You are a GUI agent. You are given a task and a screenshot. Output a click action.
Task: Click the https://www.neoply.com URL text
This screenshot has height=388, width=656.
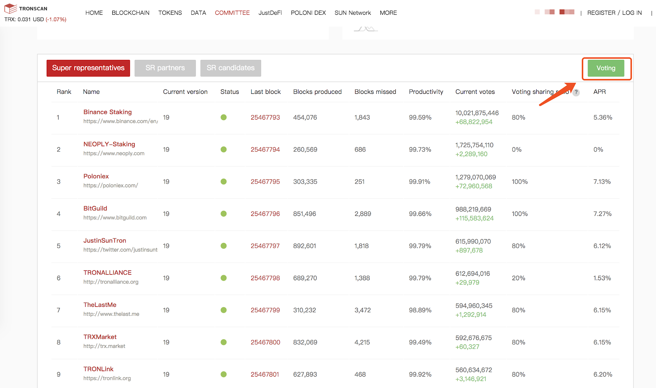[x=114, y=153]
